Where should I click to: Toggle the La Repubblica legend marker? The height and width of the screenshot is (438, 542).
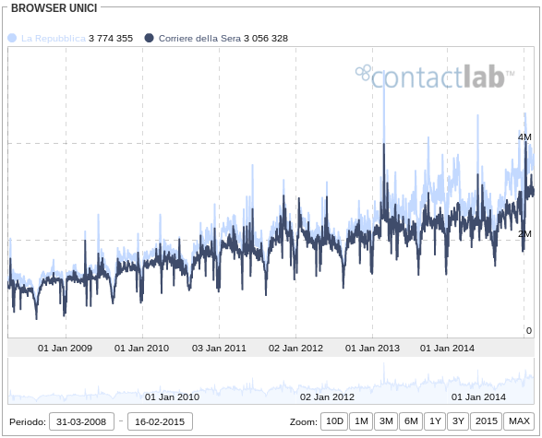click(x=12, y=38)
